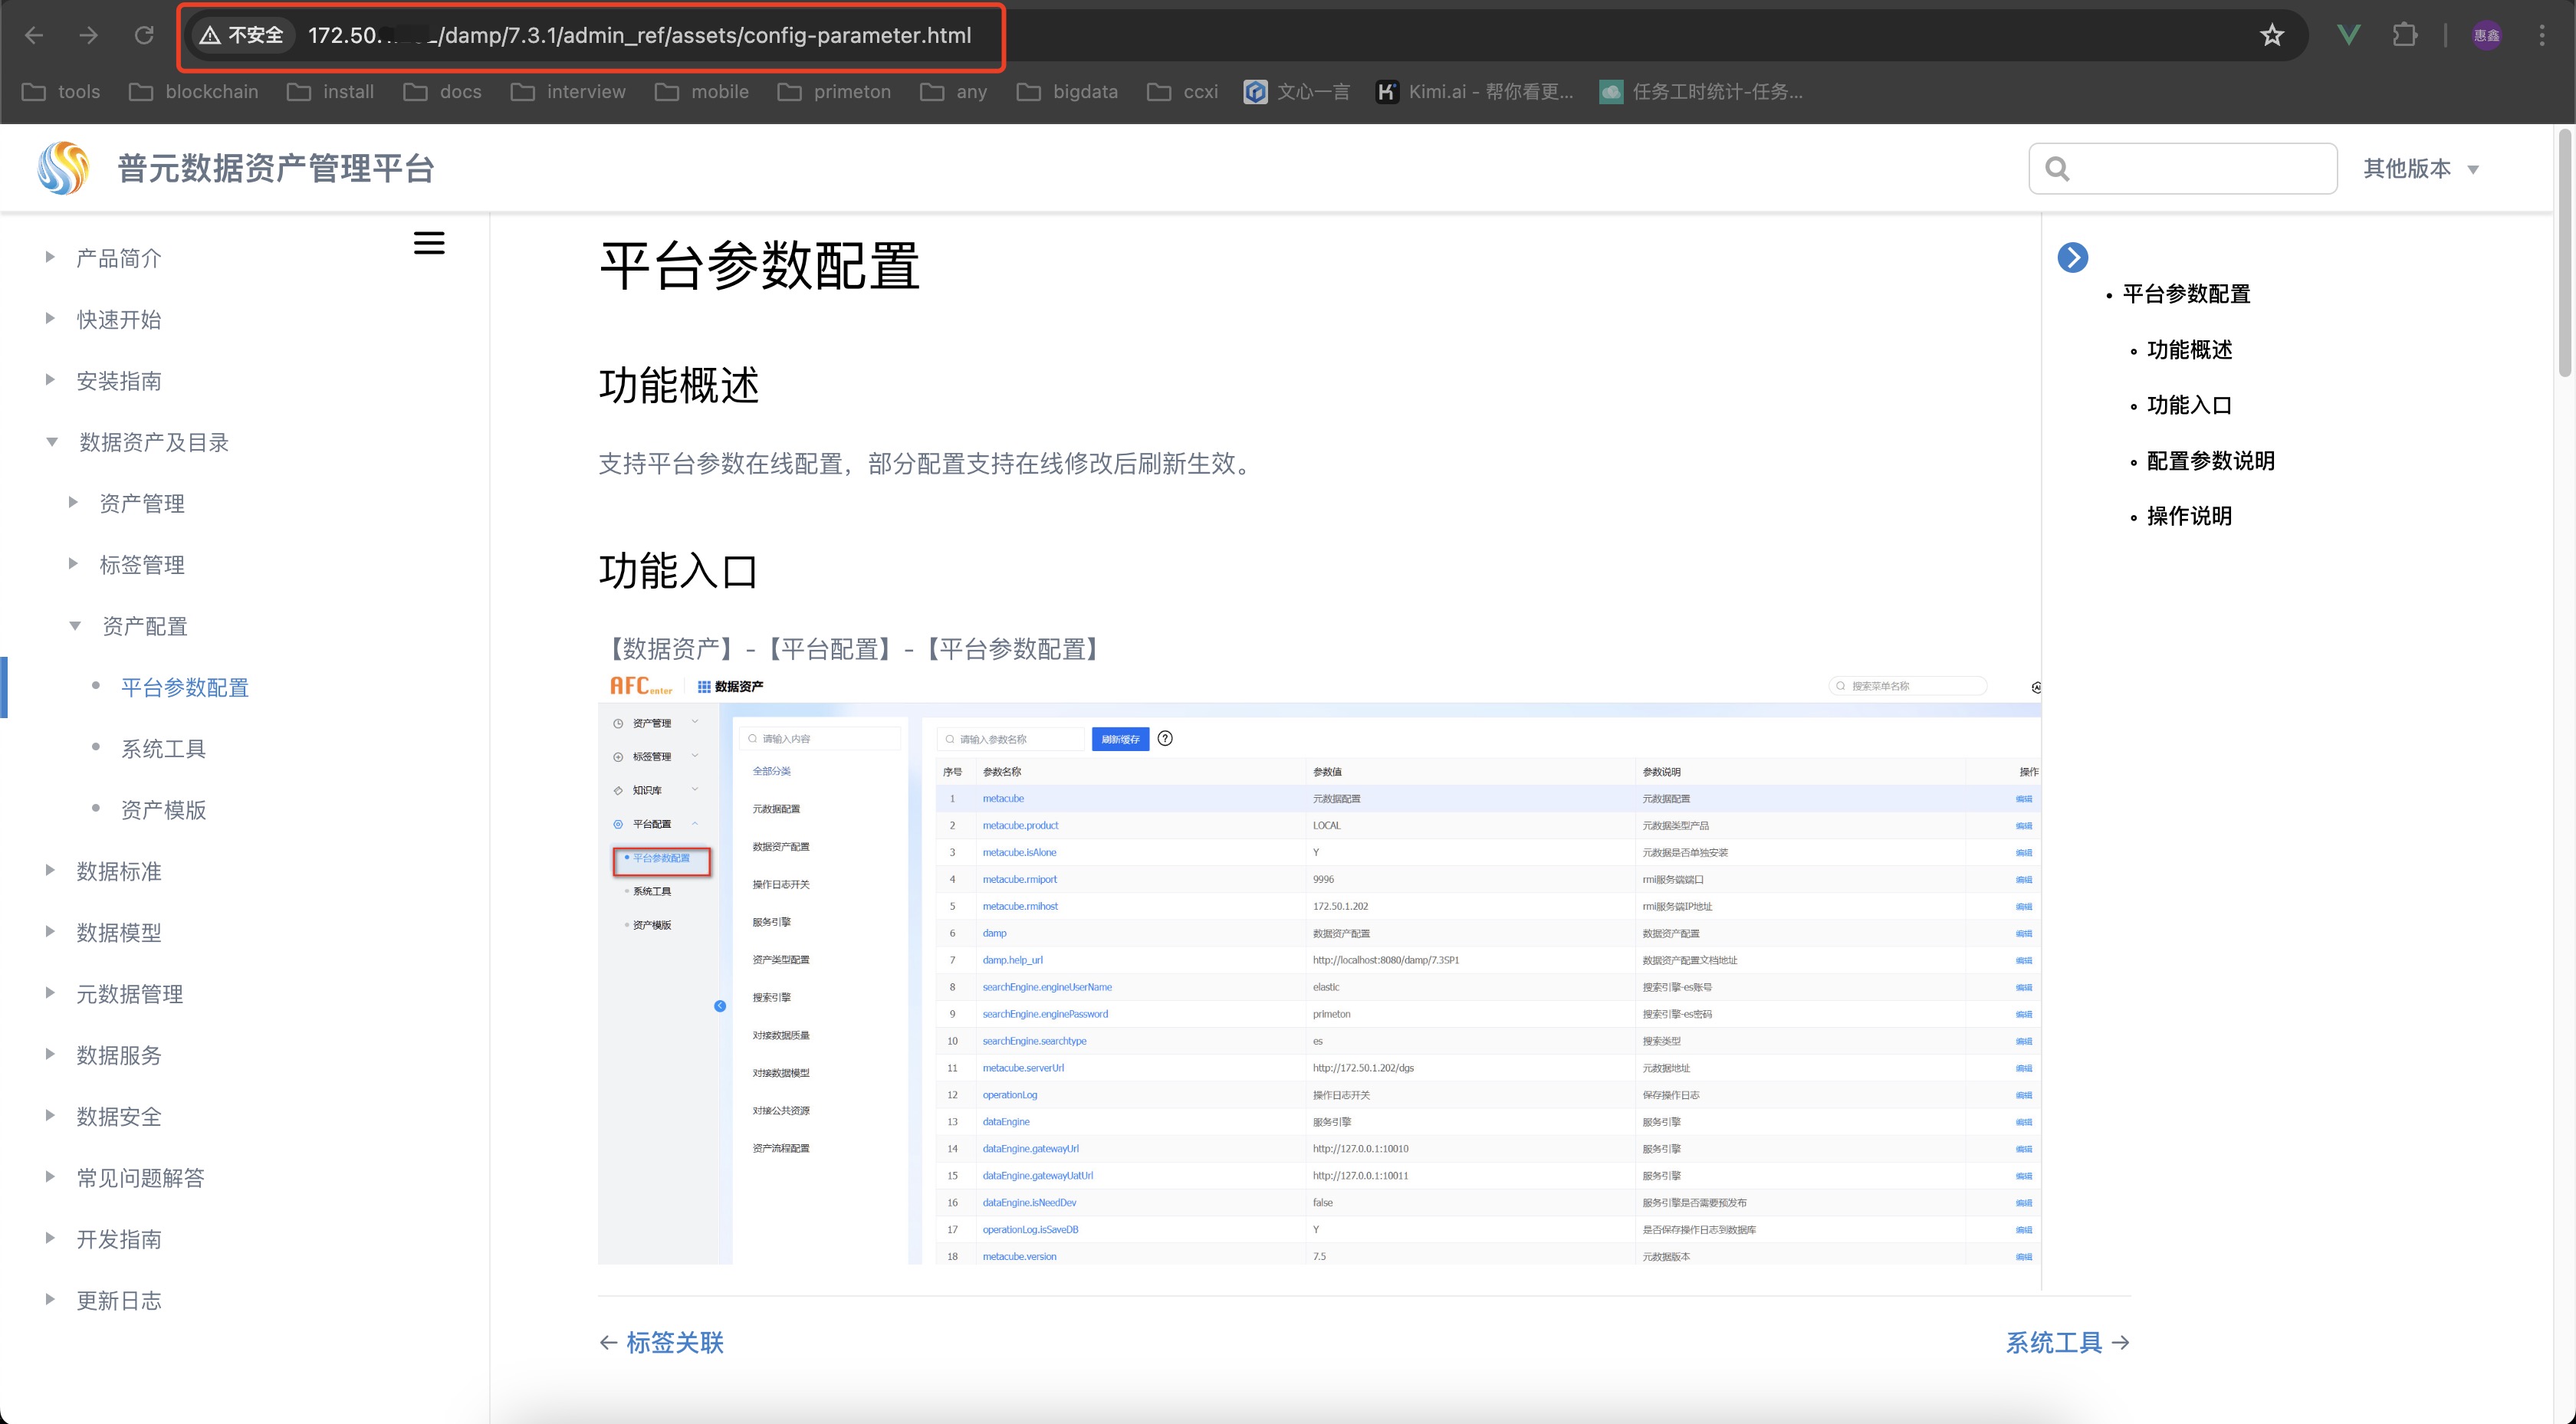This screenshot has height=1424, width=2576.
Task: Collapse right outline with blue arrow icon
Action: pyautogui.click(x=2072, y=257)
